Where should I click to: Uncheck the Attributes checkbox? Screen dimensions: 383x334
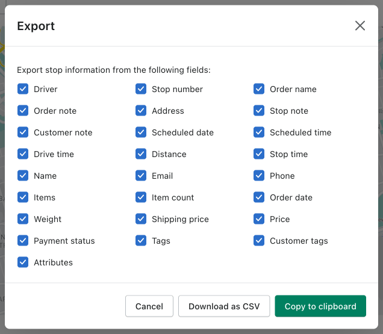click(23, 262)
